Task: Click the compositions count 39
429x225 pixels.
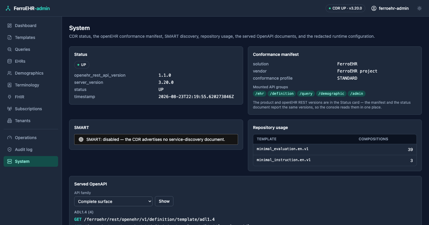Action: [x=410, y=150]
